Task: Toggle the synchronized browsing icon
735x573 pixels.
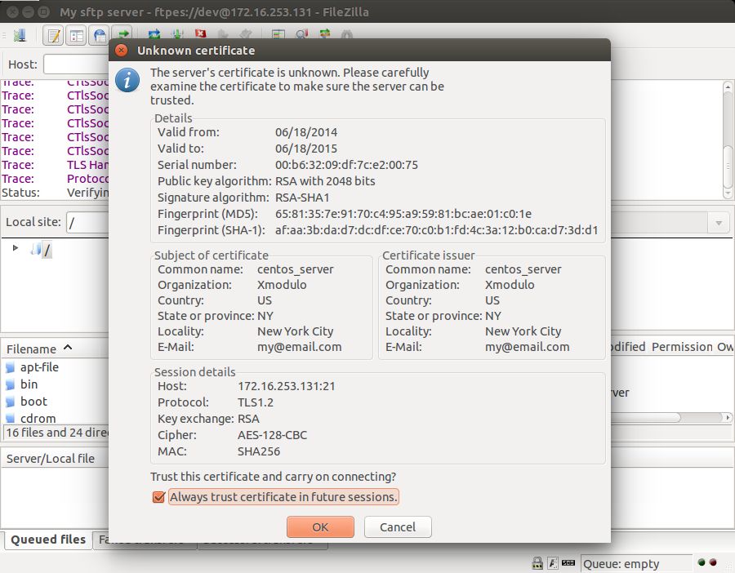Action: coord(324,33)
